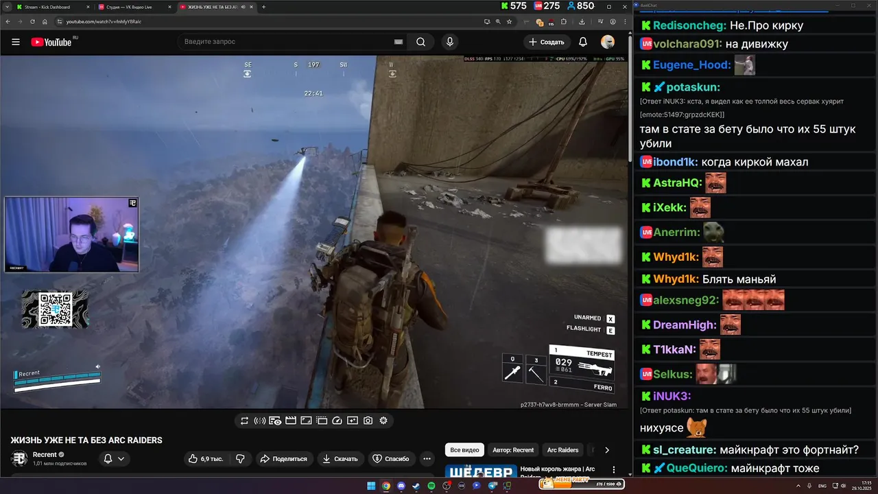Click the screenshot camera icon below video
This screenshot has height=494, width=878.
point(368,421)
